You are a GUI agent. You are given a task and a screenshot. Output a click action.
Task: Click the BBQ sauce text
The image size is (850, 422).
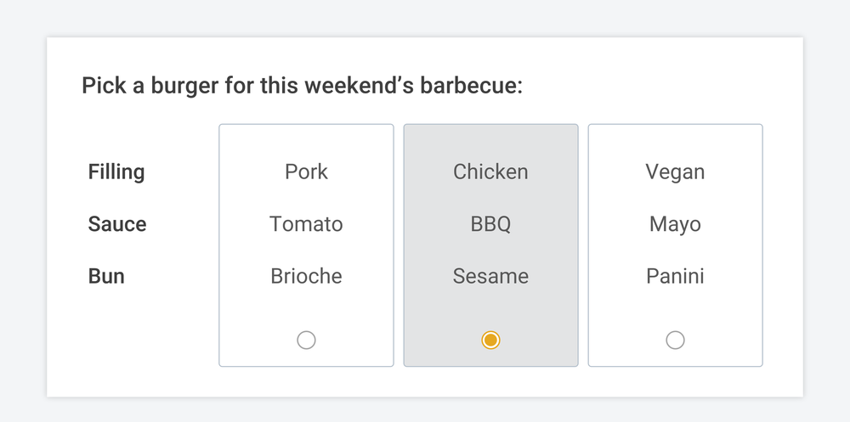(490, 224)
